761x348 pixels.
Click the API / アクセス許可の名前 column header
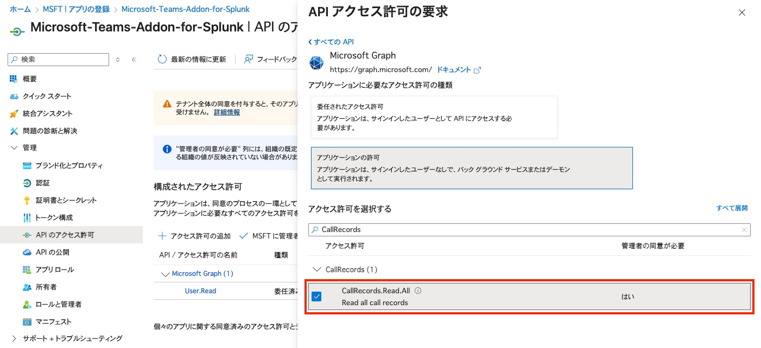pyautogui.click(x=198, y=255)
